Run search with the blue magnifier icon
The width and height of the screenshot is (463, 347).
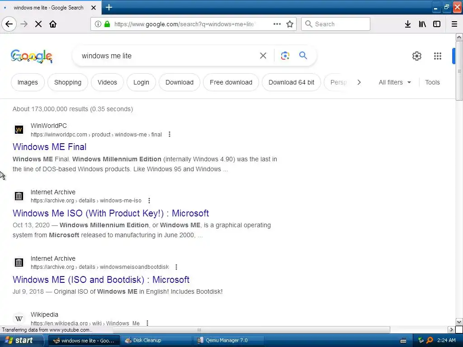tap(303, 55)
